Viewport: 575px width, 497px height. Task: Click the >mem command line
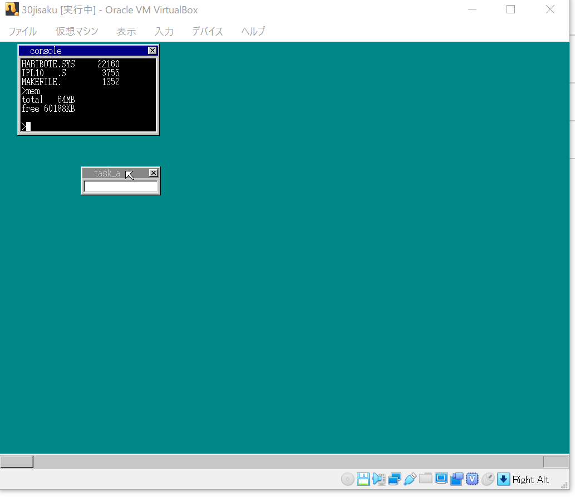[x=31, y=91]
